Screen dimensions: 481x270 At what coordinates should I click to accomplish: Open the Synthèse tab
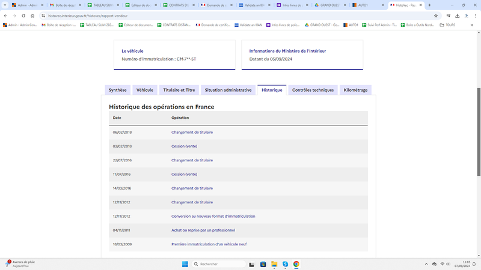tap(117, 90)
